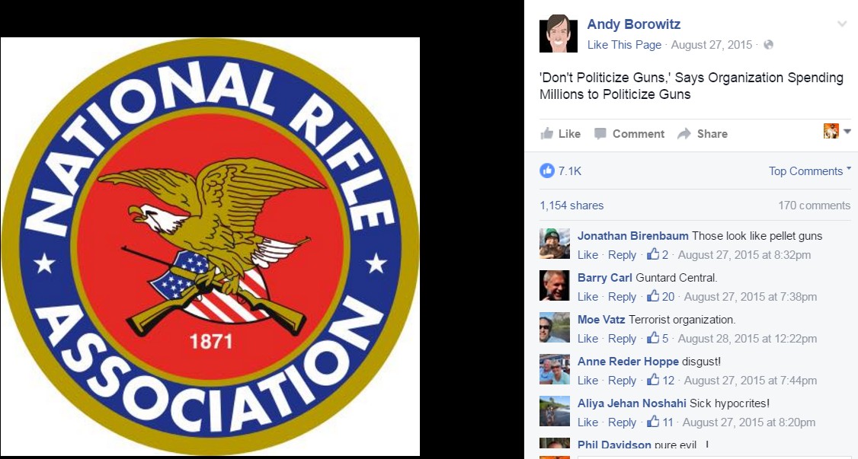Screen dimensions: 858x459
Task: Click the blue 7.1K reactions like icon
Action: coord(546,171)
